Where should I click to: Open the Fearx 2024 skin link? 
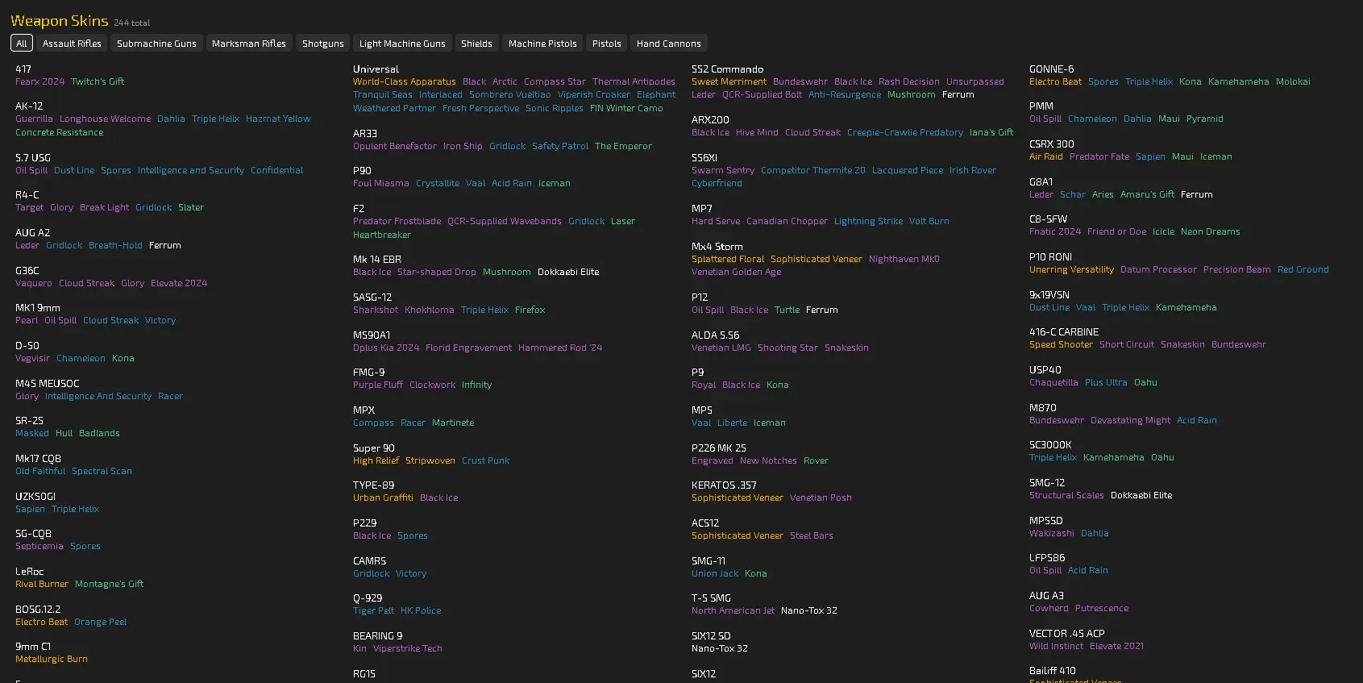tap(39, 81)
